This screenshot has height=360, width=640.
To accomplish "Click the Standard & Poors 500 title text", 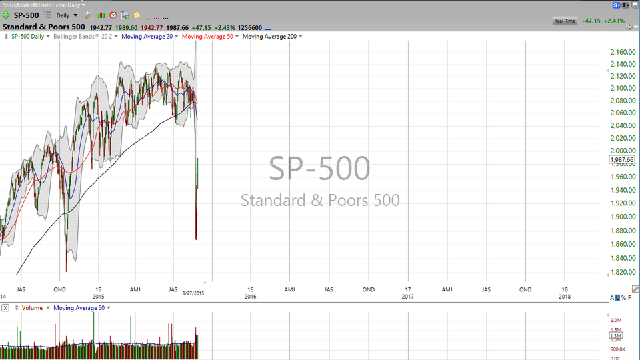I will (44, 27).
